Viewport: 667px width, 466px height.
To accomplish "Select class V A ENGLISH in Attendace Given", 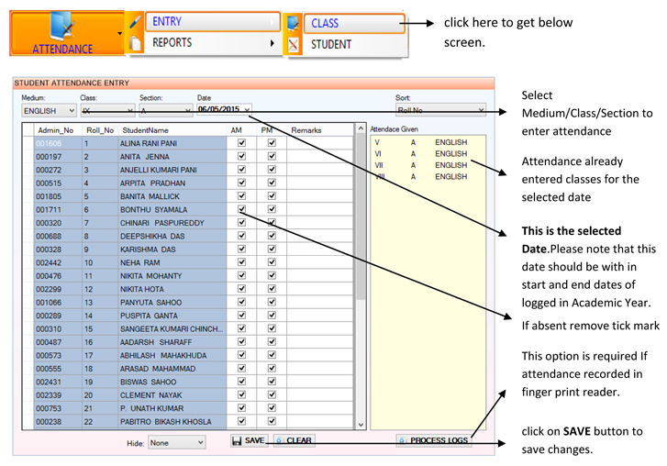I will [x=421, y=142].
